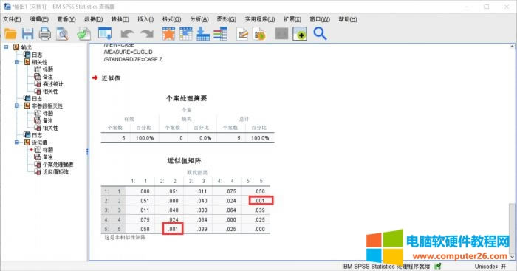Screen dimensions: 517x271
Task: Click the Redo arrow icon
Action: click(x=147, y=34)
